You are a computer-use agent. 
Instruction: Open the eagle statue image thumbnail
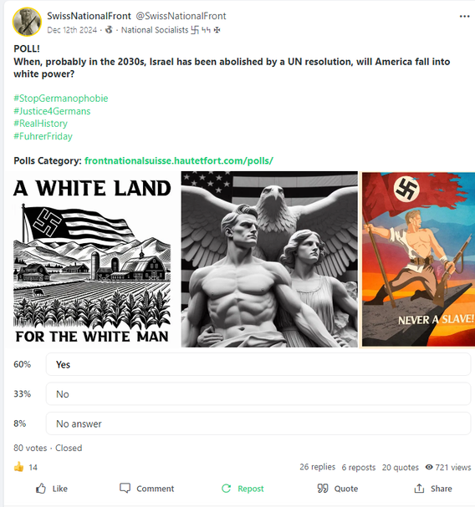[x=269, y=259]
